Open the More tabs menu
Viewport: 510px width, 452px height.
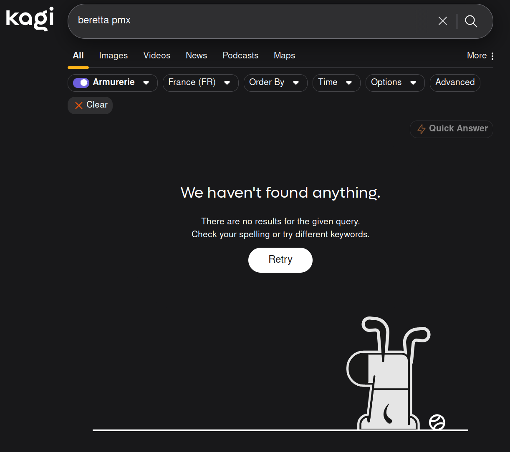[480, 55]
